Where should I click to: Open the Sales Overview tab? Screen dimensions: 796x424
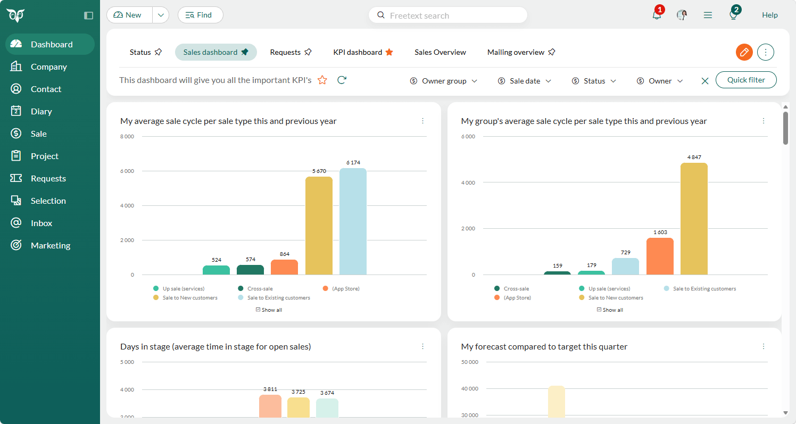440,52
